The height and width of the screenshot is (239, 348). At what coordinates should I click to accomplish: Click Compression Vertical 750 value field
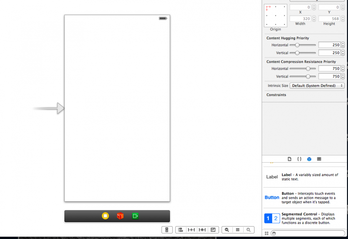pos(330,76)
